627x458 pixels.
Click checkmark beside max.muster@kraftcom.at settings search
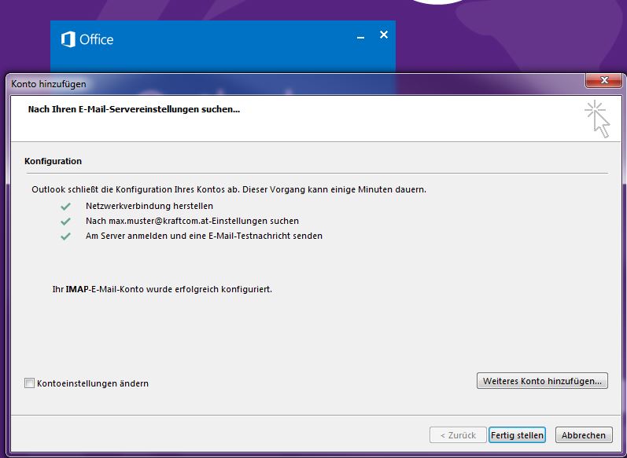point(66,221)
